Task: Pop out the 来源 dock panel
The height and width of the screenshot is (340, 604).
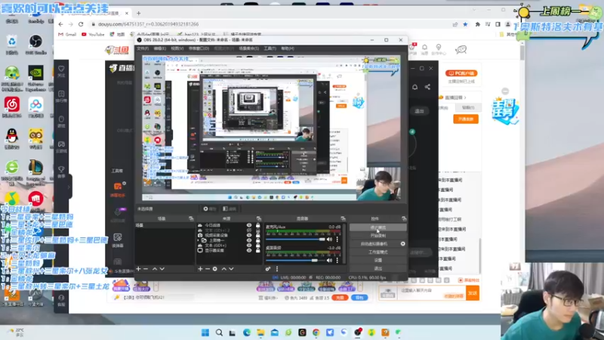Action: [x=258, y=218]
